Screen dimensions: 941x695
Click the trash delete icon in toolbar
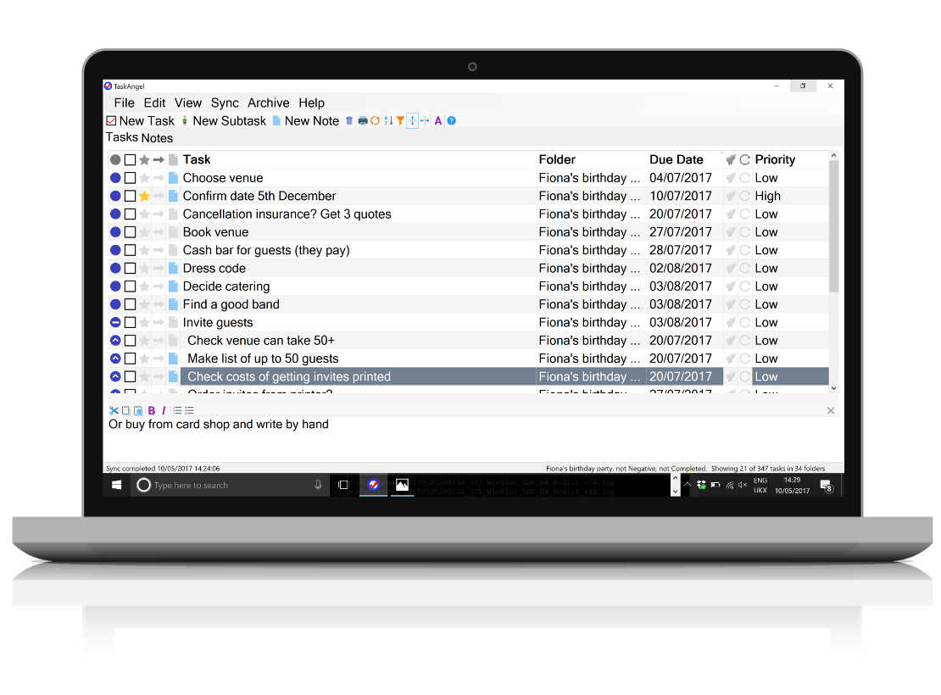pyautogui.click(x=349, y=121)
